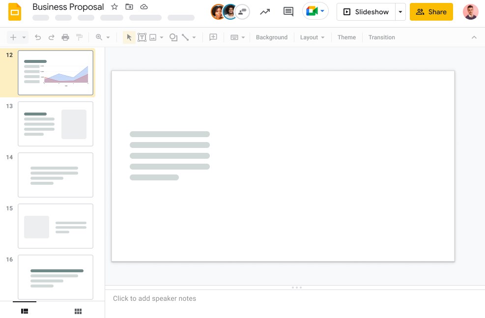Click the text placeholder on the slide

(170, 156)
